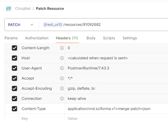Image resolution: width=168 pixels, height=121 pixels.
Task: Open the ChoqNet collection breadcrumb
Action: (x=23, y=9)
